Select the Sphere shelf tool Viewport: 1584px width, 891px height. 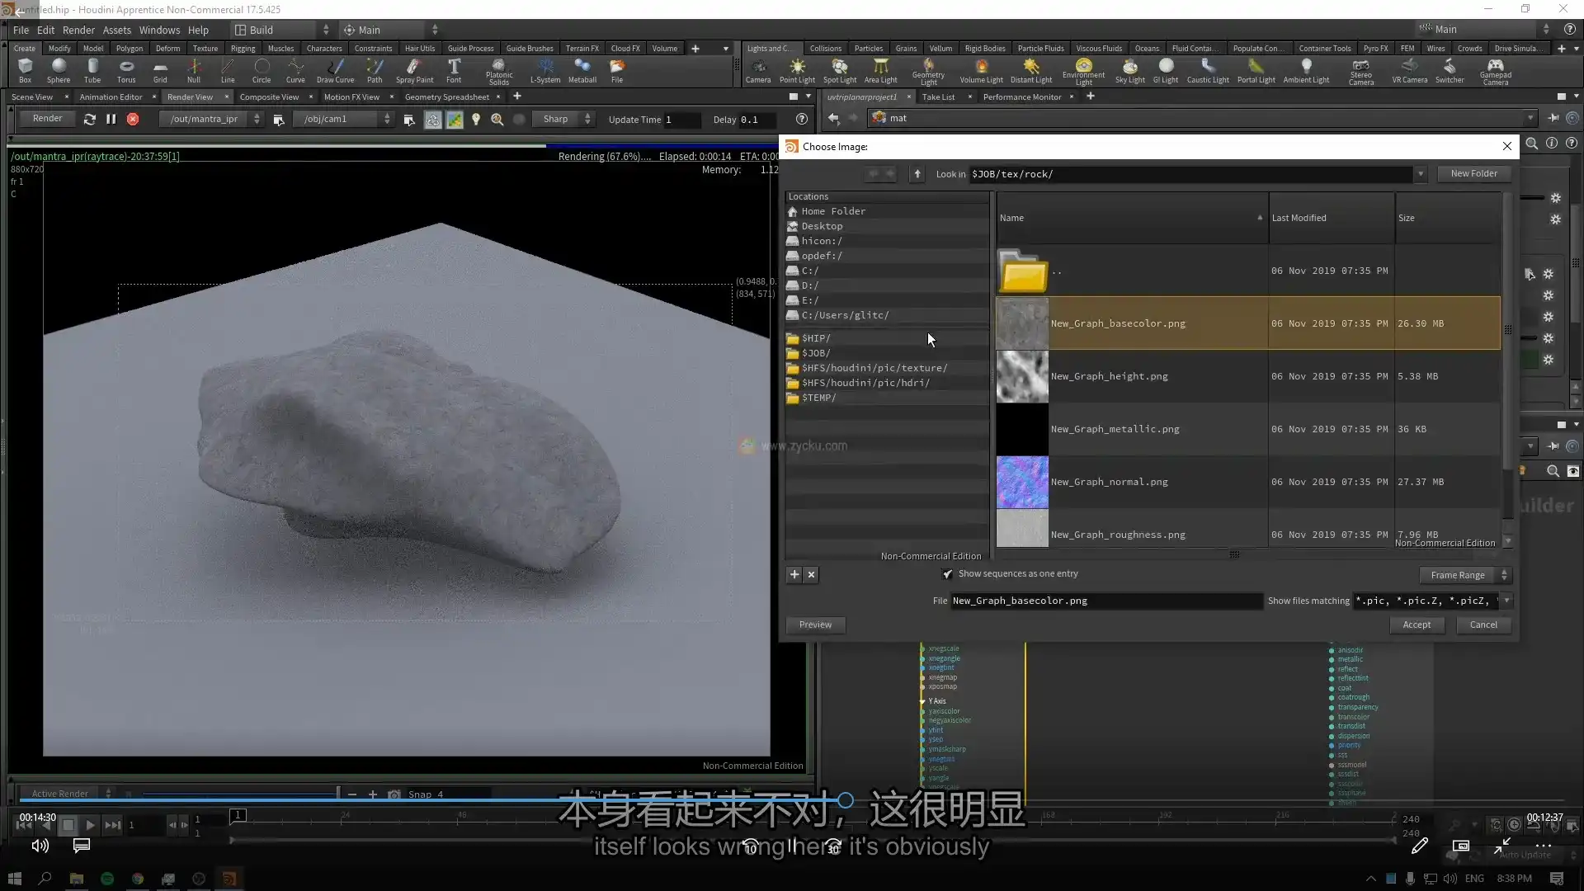[58, 70]
